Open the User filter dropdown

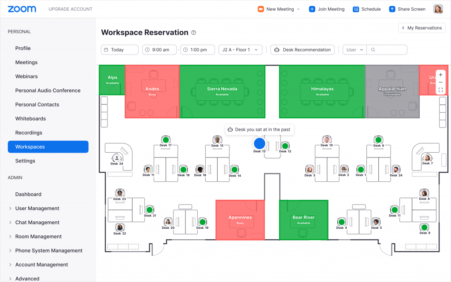coord(354,50)
